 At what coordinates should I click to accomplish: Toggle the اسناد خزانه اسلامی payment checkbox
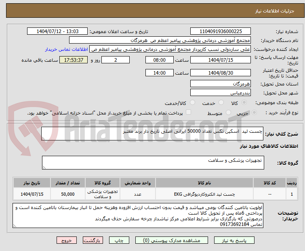tap(188, 112)
